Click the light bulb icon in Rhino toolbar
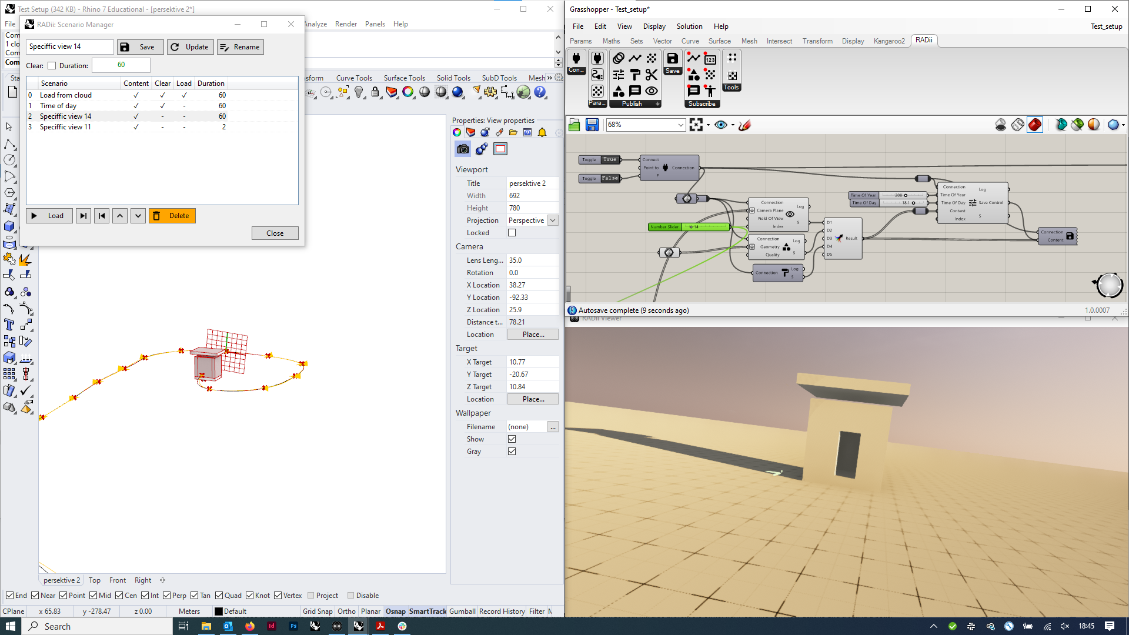1129x635 pixels. click(359, 92)
